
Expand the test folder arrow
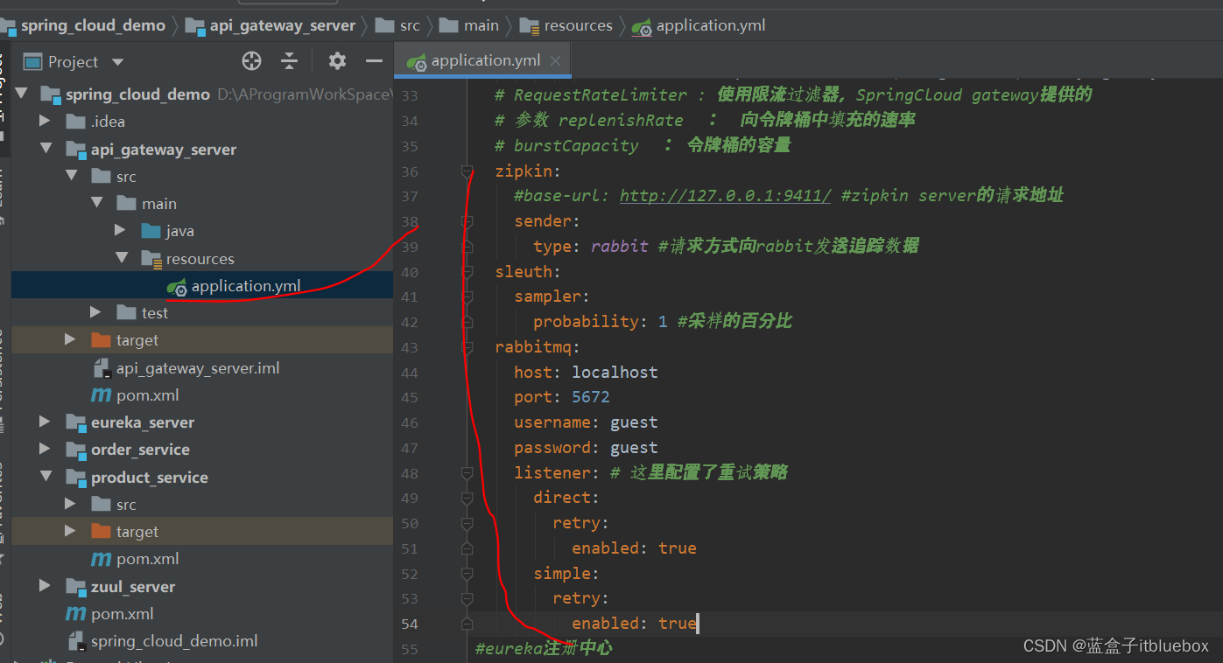click(96, 312)
